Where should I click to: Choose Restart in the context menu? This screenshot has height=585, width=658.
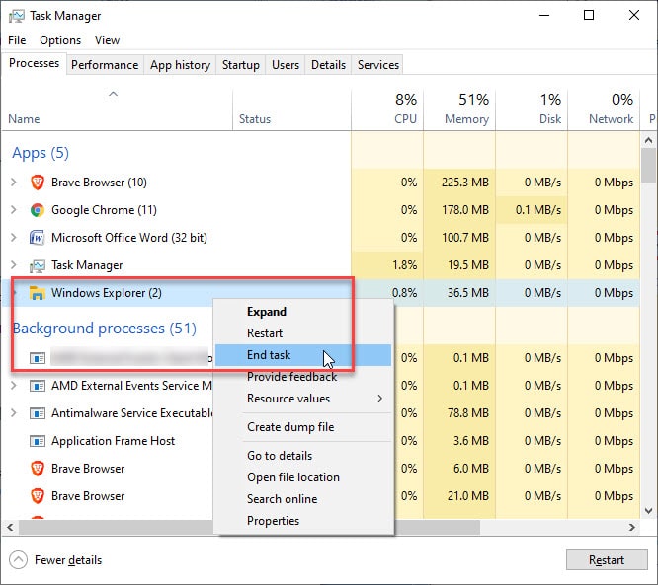pos(304,333)
